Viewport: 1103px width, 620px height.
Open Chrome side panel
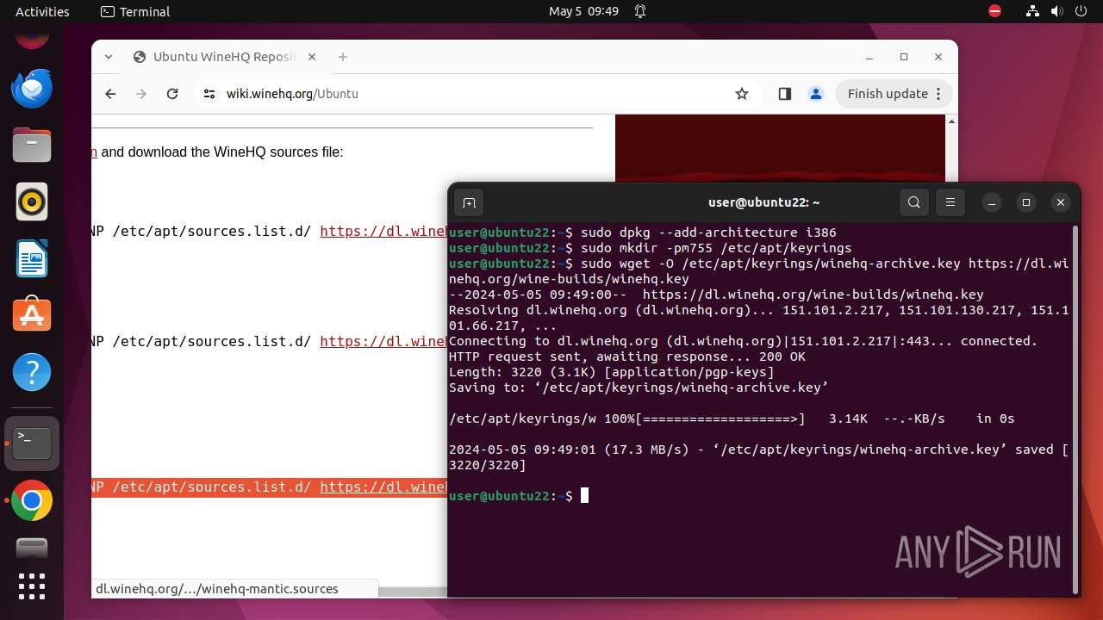(784, 94)
